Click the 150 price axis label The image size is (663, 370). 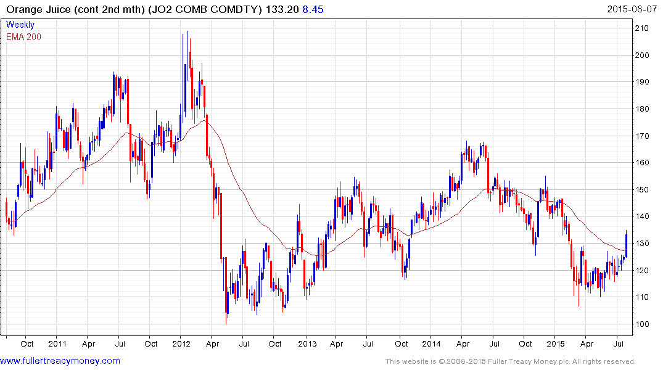pyautogui.click(x=642, y=190)
